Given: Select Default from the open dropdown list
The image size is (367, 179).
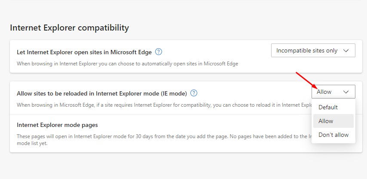Looking at the screenshot, I should click(x=328, y=107).
